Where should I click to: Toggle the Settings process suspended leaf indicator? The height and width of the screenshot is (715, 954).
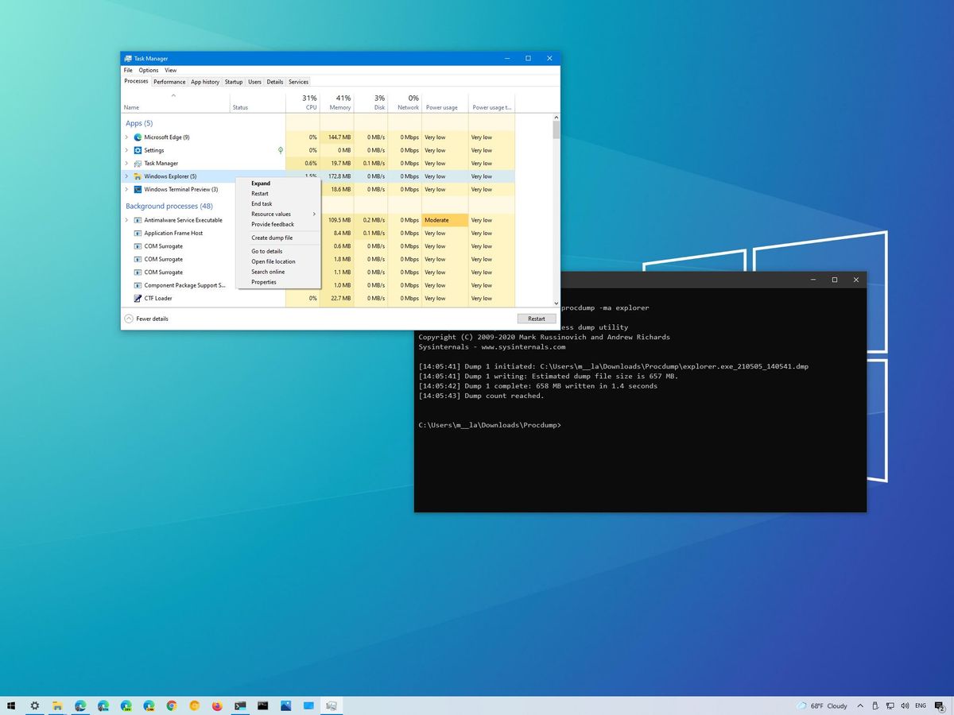[280, 150]
